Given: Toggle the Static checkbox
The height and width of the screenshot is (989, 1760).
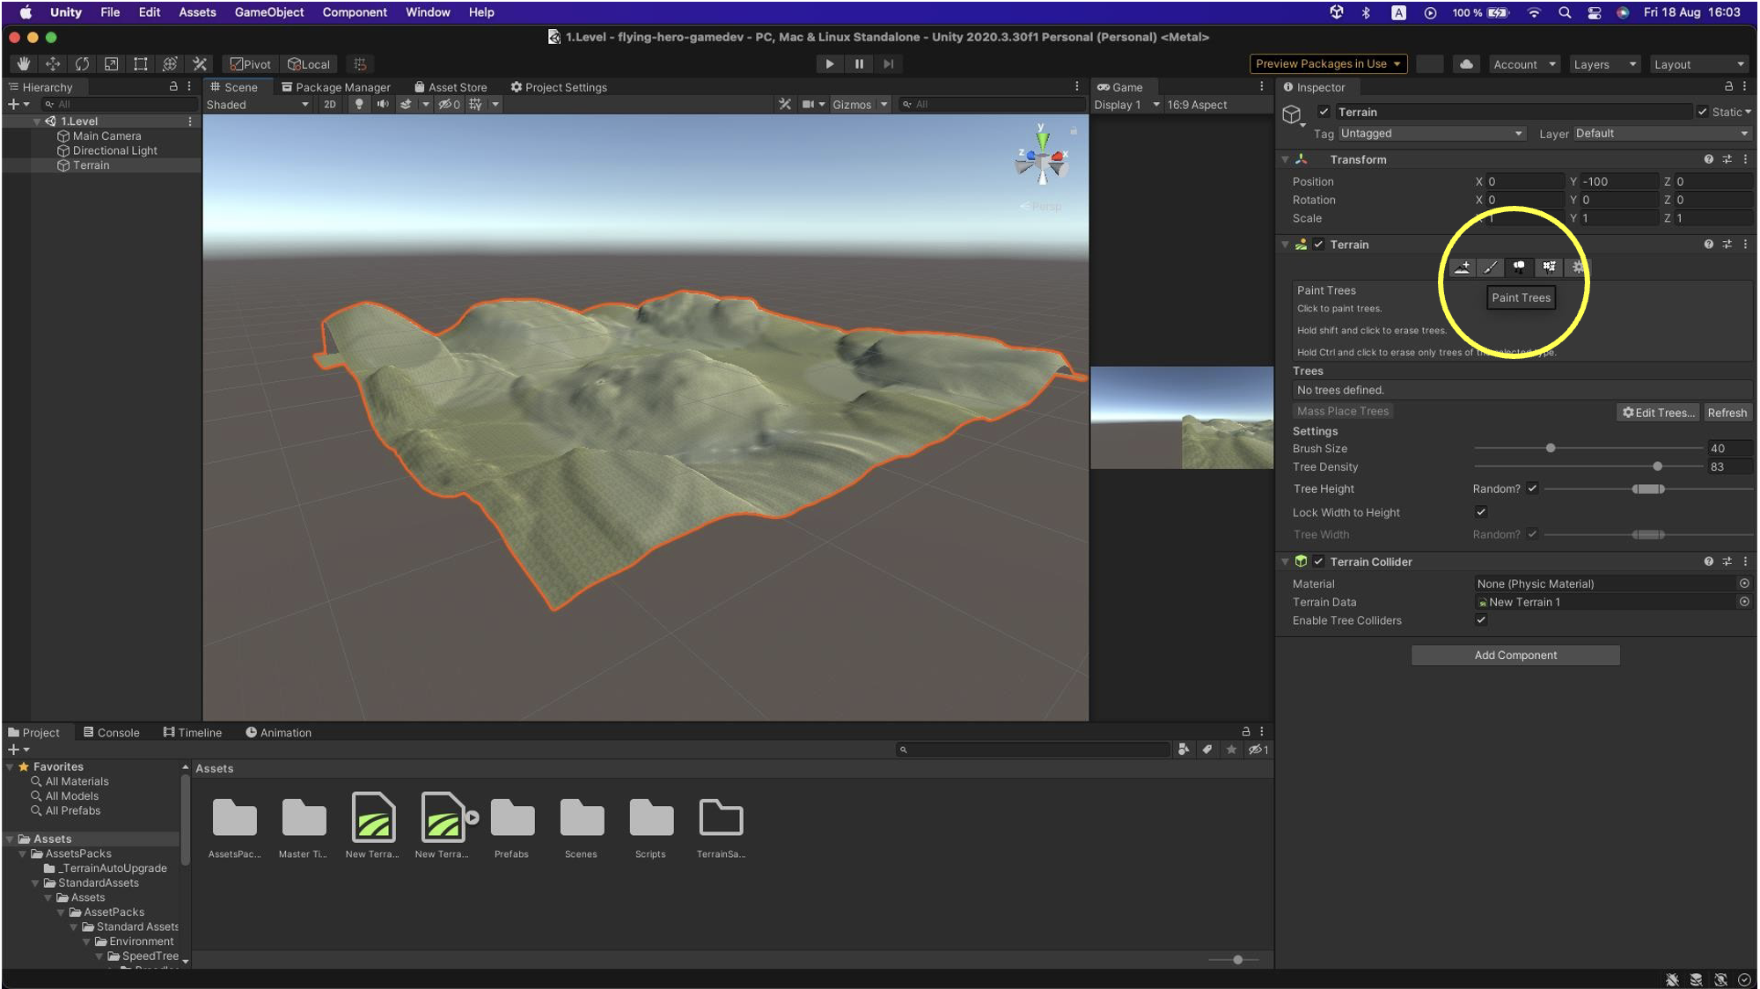Looking at the screenshot, I should click(1703, 112).
